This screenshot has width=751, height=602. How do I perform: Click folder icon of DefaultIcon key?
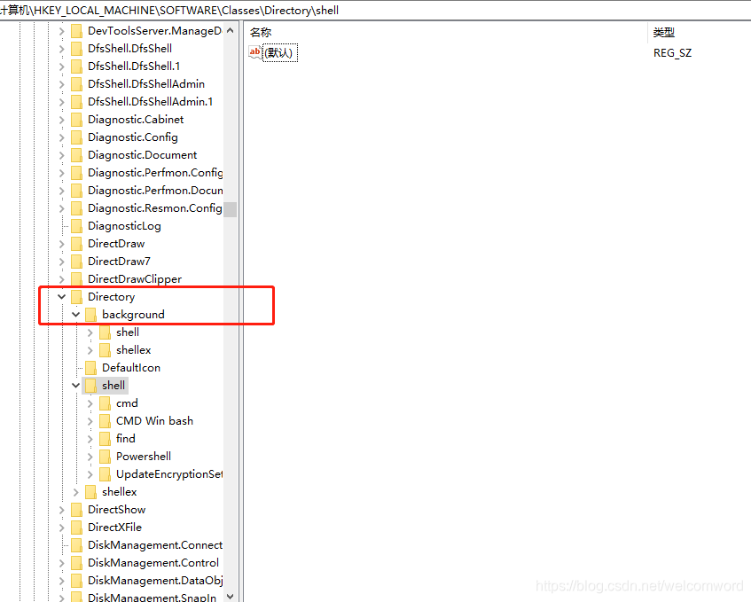91,368
